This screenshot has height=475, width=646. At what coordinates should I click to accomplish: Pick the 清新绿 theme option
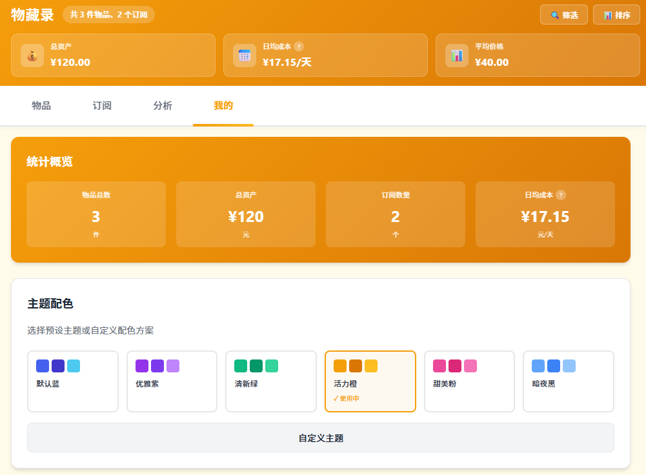click(271, 381)
